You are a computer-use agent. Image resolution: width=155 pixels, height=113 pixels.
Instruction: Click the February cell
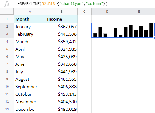pyautogui.click(x=30, y=34)
